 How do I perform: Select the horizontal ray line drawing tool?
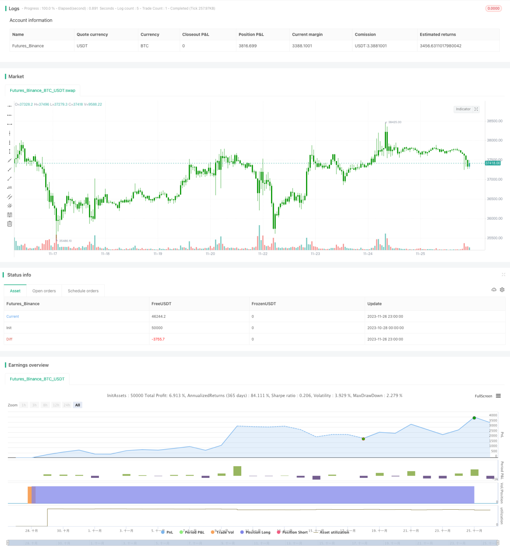(9, 115)
